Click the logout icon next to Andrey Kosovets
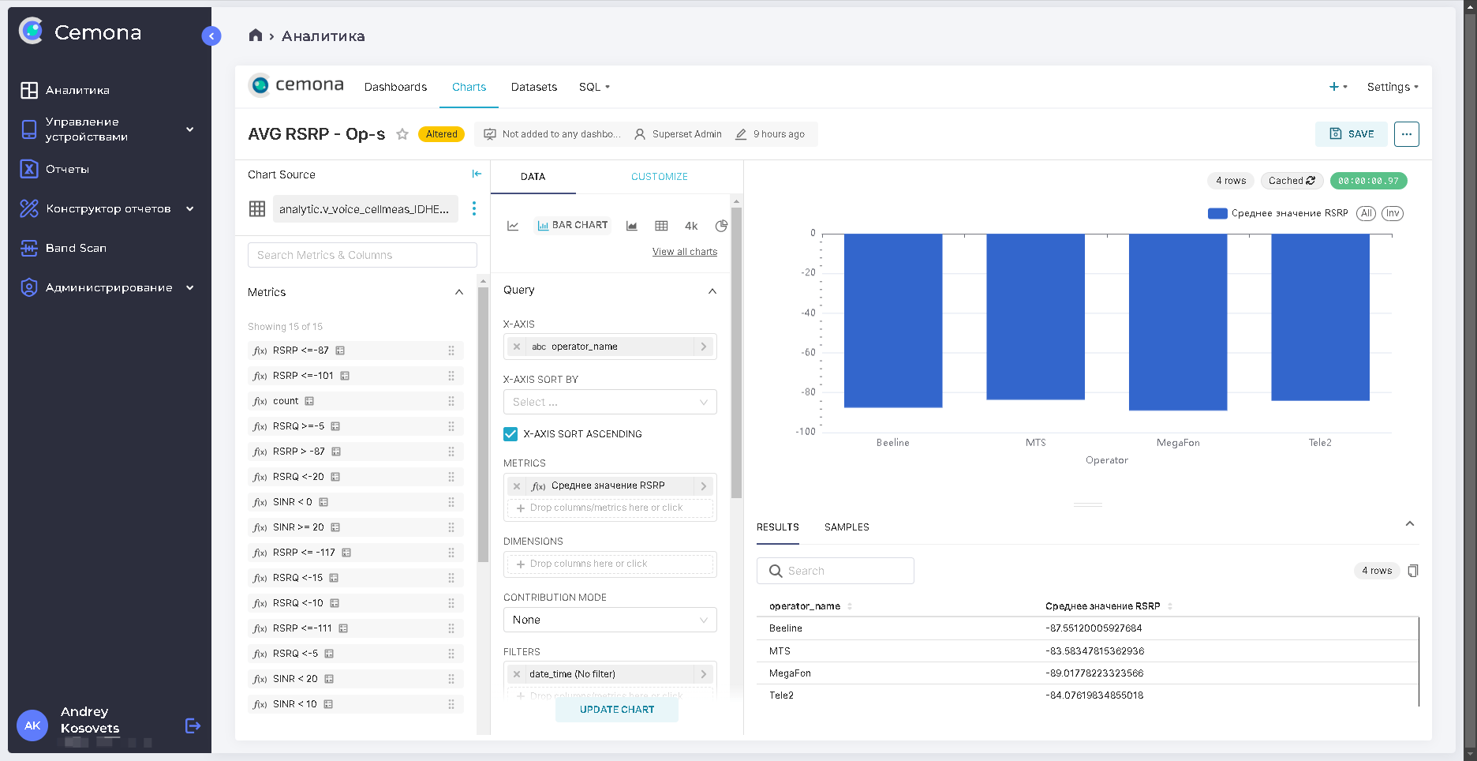Screen dimensions: 1477x761 (x=193, y=725)
